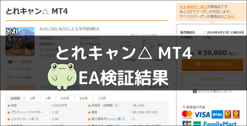Click the JCB payment logo
Image resolution: width=247 pixels, height=126 pixels.
[187, 124]
